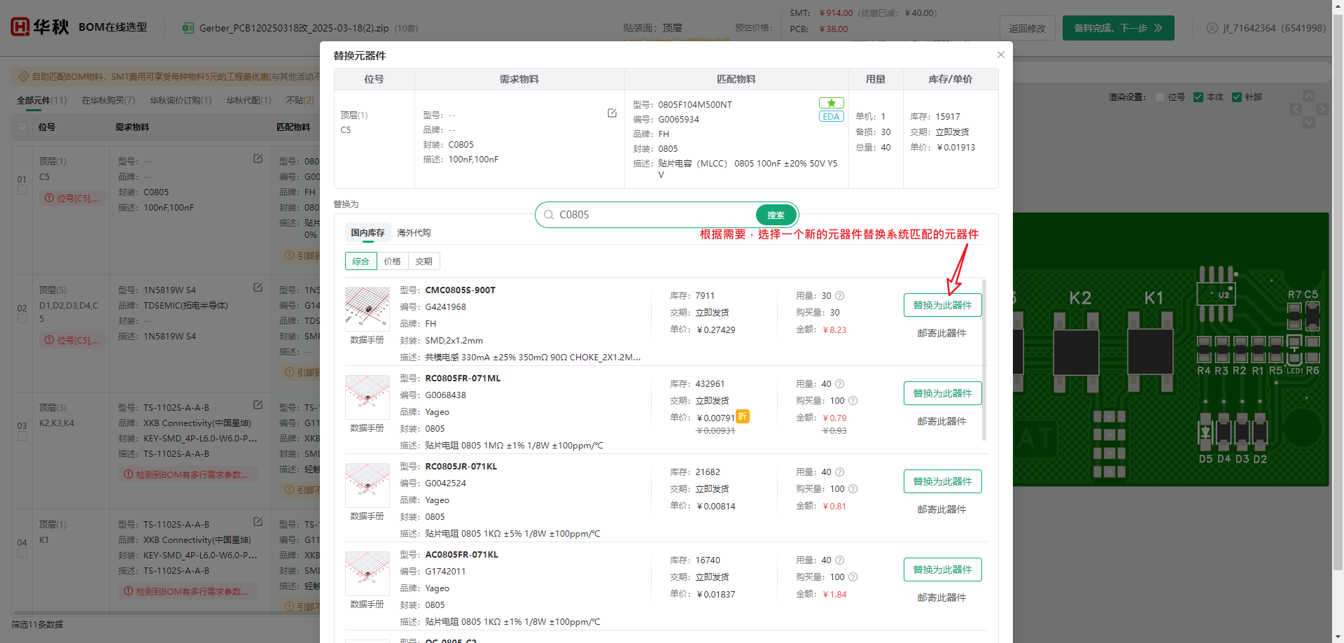Click 邮寄此器件 for RC0805FR-071ML

941,421
